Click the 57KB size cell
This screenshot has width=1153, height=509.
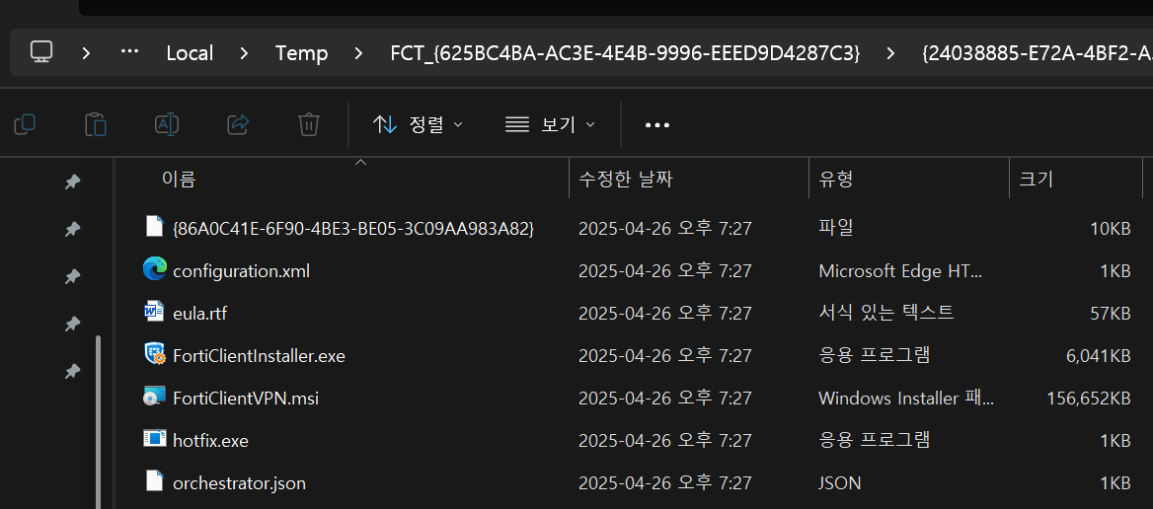point(1110,314)
